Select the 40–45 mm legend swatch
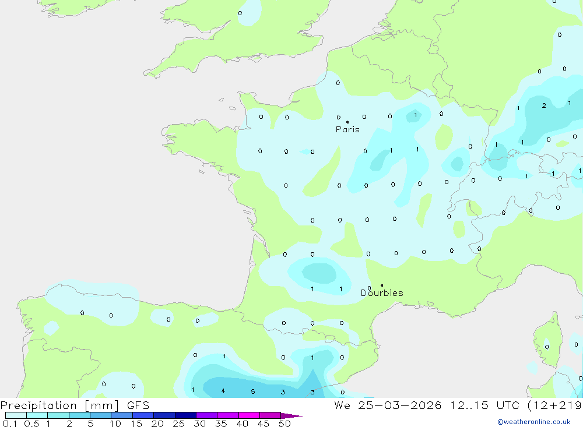Viewport: 583px width, 427px height. click(x=249, y=415)
